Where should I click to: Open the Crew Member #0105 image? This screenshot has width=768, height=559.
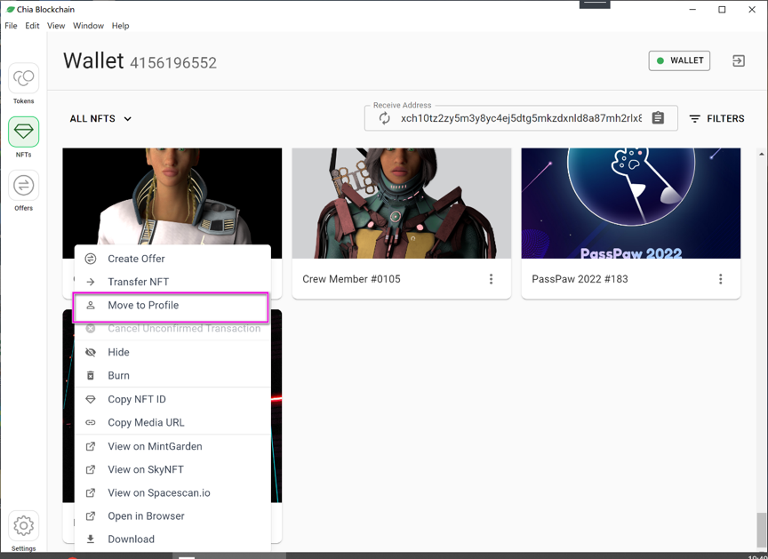pyautogui.click(x=402, y=204)
